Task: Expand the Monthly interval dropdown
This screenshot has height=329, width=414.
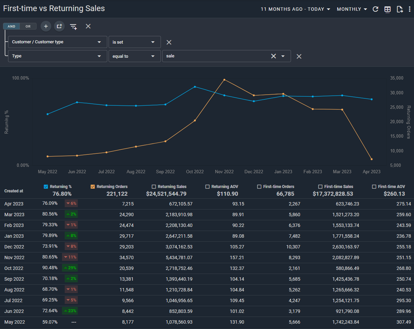Action: [352, 9]
